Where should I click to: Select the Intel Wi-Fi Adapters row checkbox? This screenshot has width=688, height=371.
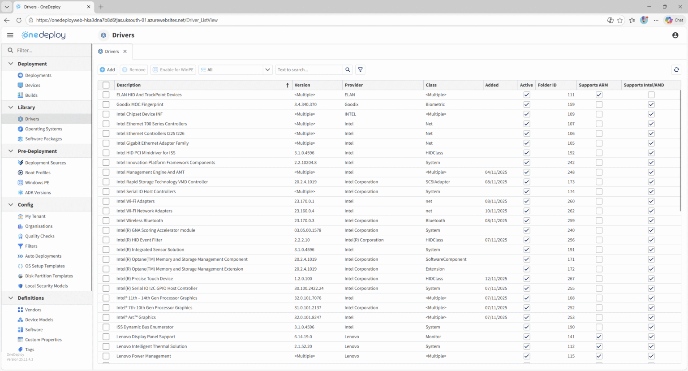pyautogui.click(x=106, y=201)
